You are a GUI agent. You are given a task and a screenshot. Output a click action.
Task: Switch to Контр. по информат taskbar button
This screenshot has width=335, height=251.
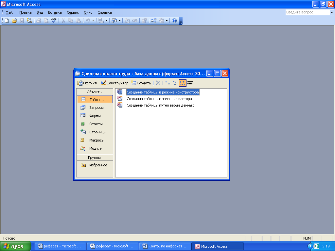(x=165, y=246)
